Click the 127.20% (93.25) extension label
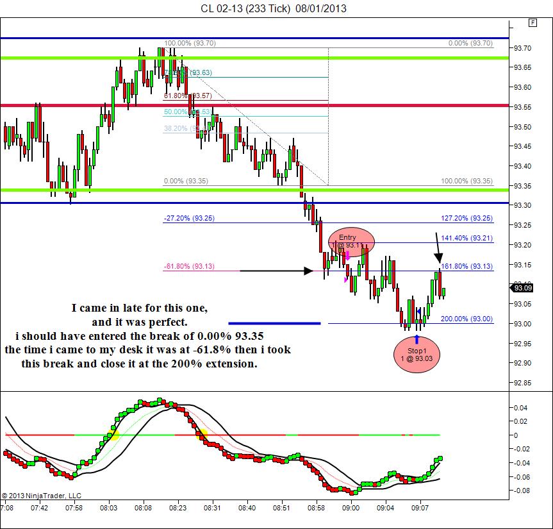553x529 pixels. 466,218
